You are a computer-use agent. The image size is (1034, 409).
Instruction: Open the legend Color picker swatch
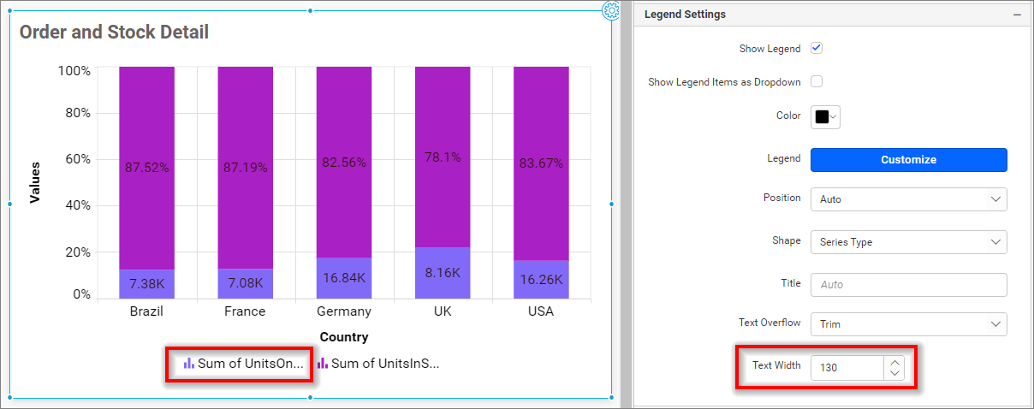[825, 117]
